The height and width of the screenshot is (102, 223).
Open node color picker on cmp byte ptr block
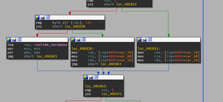pos(38,18)
